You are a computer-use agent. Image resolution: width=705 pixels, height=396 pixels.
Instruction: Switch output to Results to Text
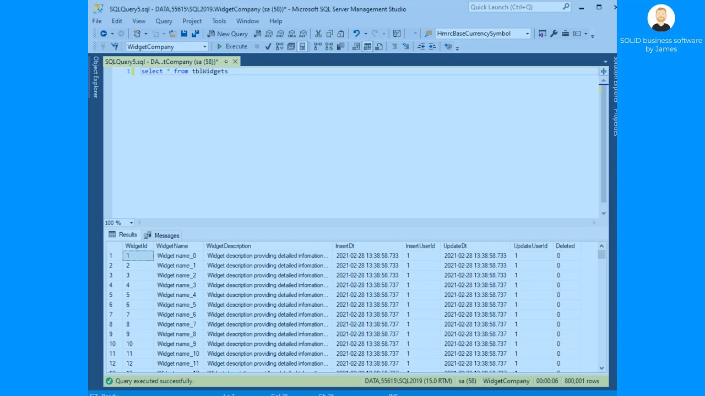pyautogui.click(x=356, y=47)
